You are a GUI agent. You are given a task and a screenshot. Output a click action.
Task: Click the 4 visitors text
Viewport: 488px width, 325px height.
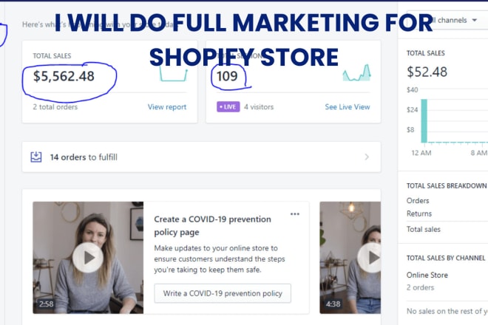259,107
